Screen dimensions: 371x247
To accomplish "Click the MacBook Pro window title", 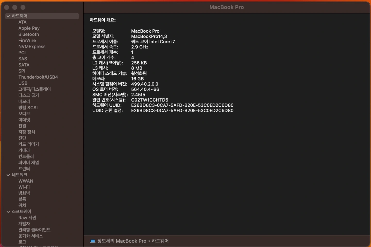I will pyautogui.click(x=226, y=7).
